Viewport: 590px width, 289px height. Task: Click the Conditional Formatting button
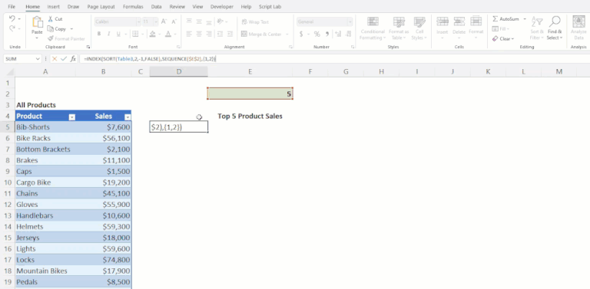click(372, 28)
